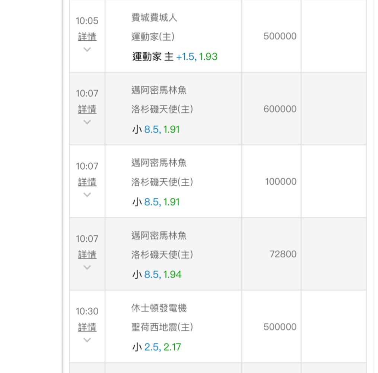This screenshot has width=378, height=373.
Task: Open 詳情 for the 600000 Marlins bet
Action: (x=87, y=109)
